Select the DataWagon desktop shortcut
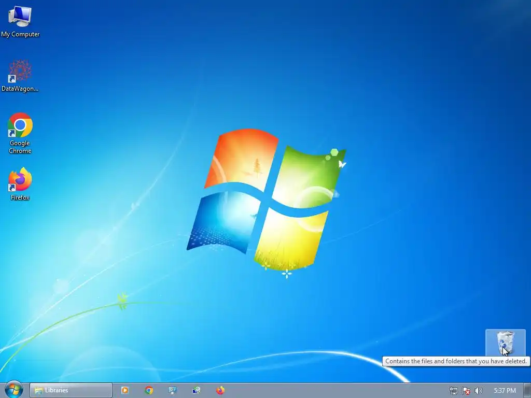 point(20,75)
